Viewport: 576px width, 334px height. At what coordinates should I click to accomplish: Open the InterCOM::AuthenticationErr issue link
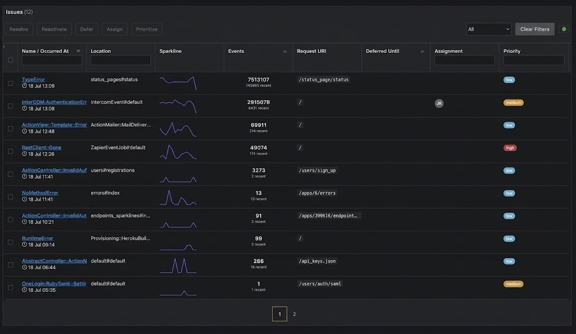coord(55,102)
